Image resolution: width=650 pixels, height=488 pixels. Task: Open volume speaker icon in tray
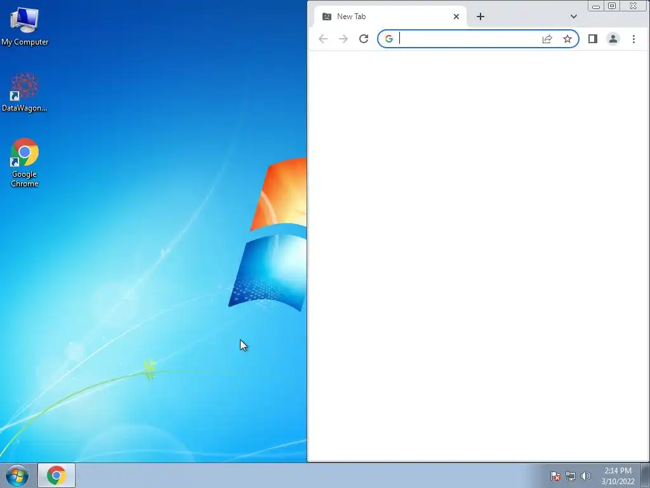click(x=585, y=476)
